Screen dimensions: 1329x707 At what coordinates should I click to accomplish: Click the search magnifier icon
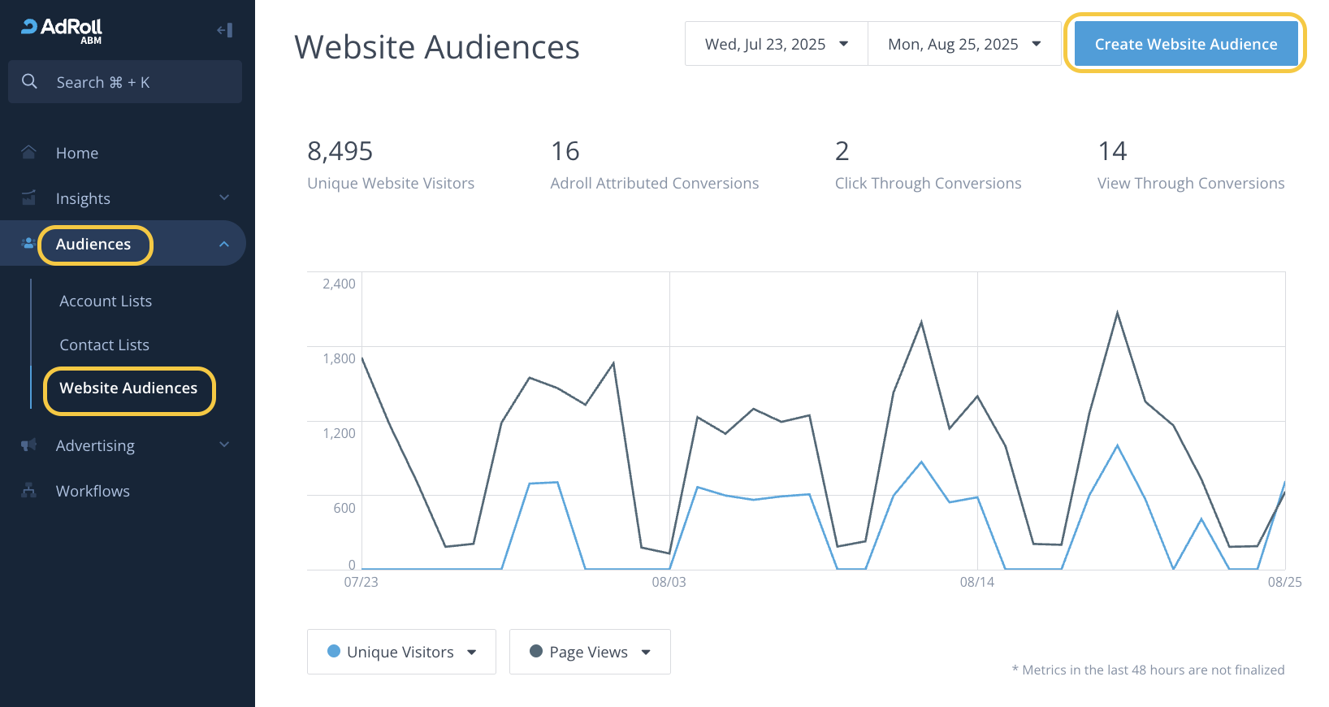(29, 81)
